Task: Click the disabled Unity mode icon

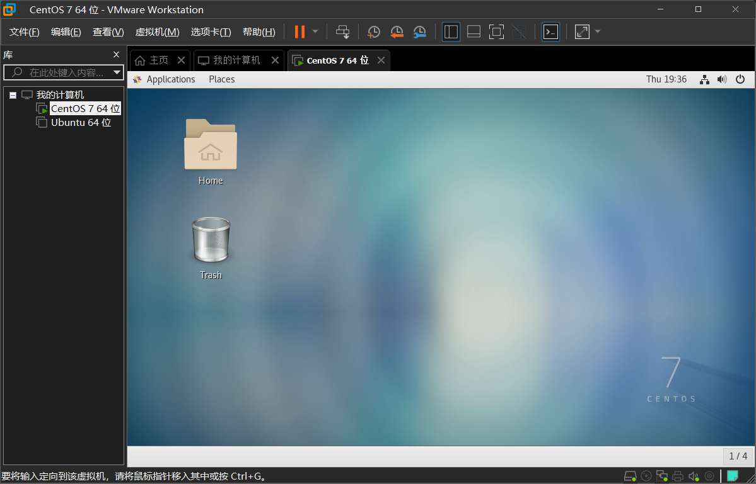Action: (520, 31)
